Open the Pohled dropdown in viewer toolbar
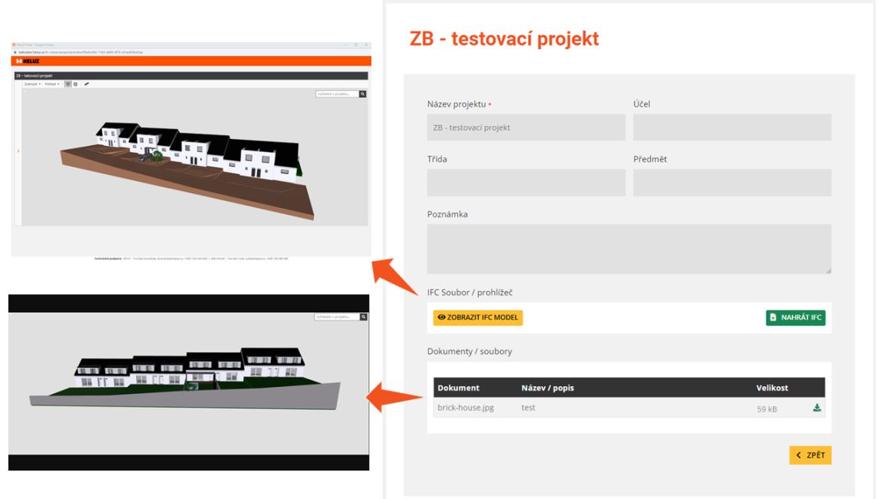 [x=51, y=84]
